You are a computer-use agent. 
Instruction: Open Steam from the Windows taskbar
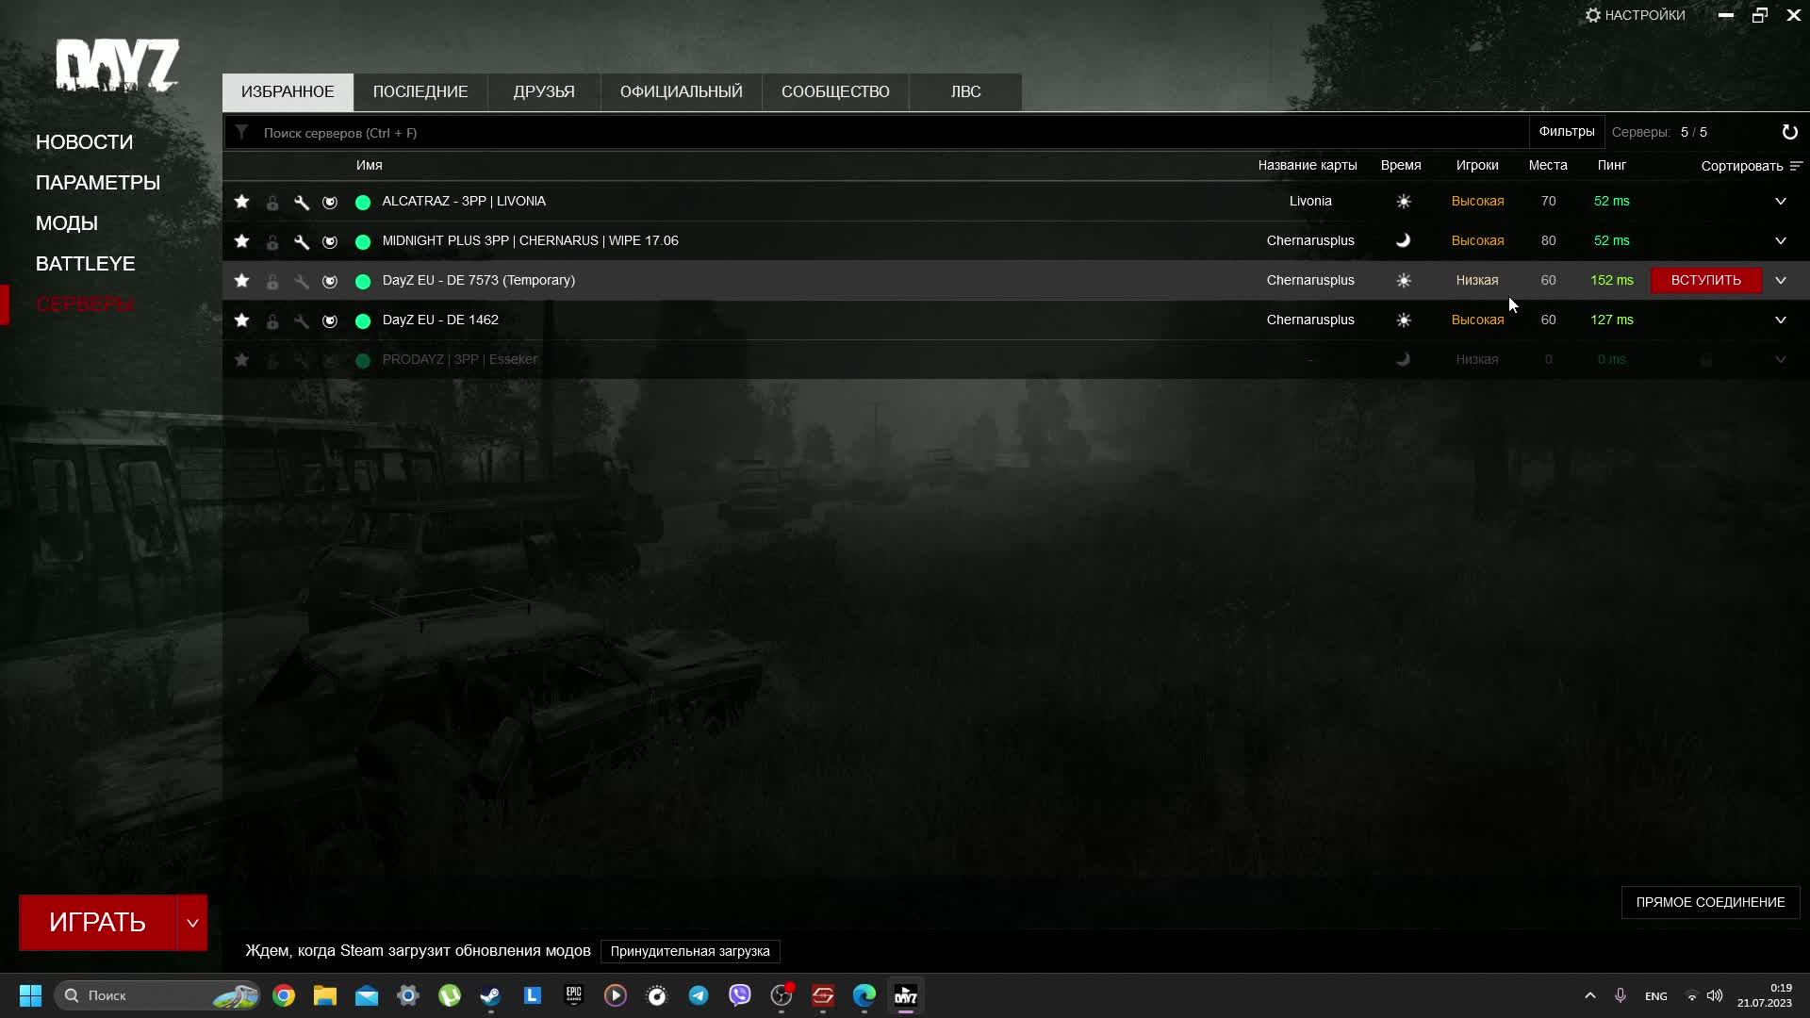click(490, 995)
